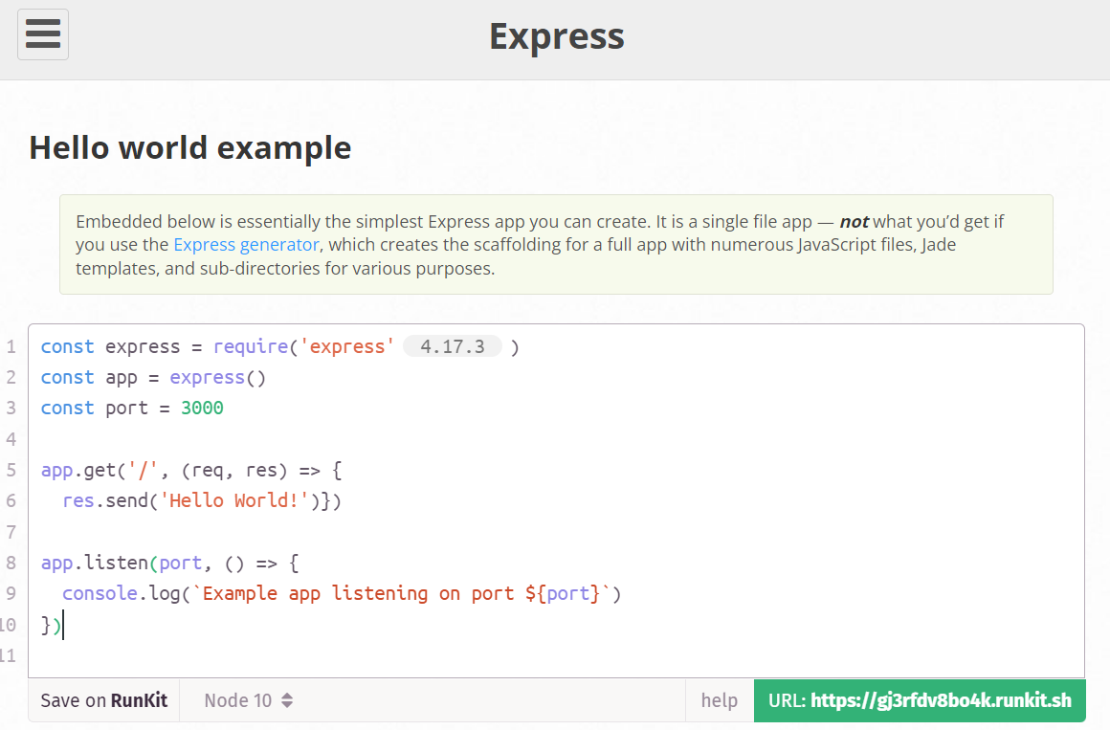Open the runkit.sh endpoint URL
This screenshot has width=1110, height=730.
tap(920, 700)
